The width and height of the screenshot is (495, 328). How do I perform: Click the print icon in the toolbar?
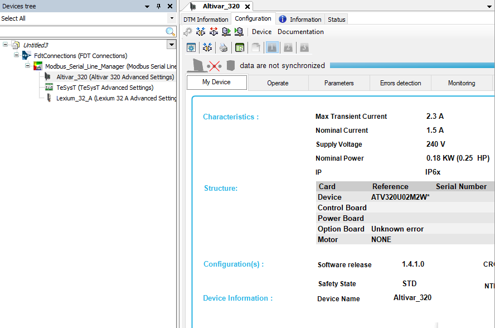click(x=224, y=48)
